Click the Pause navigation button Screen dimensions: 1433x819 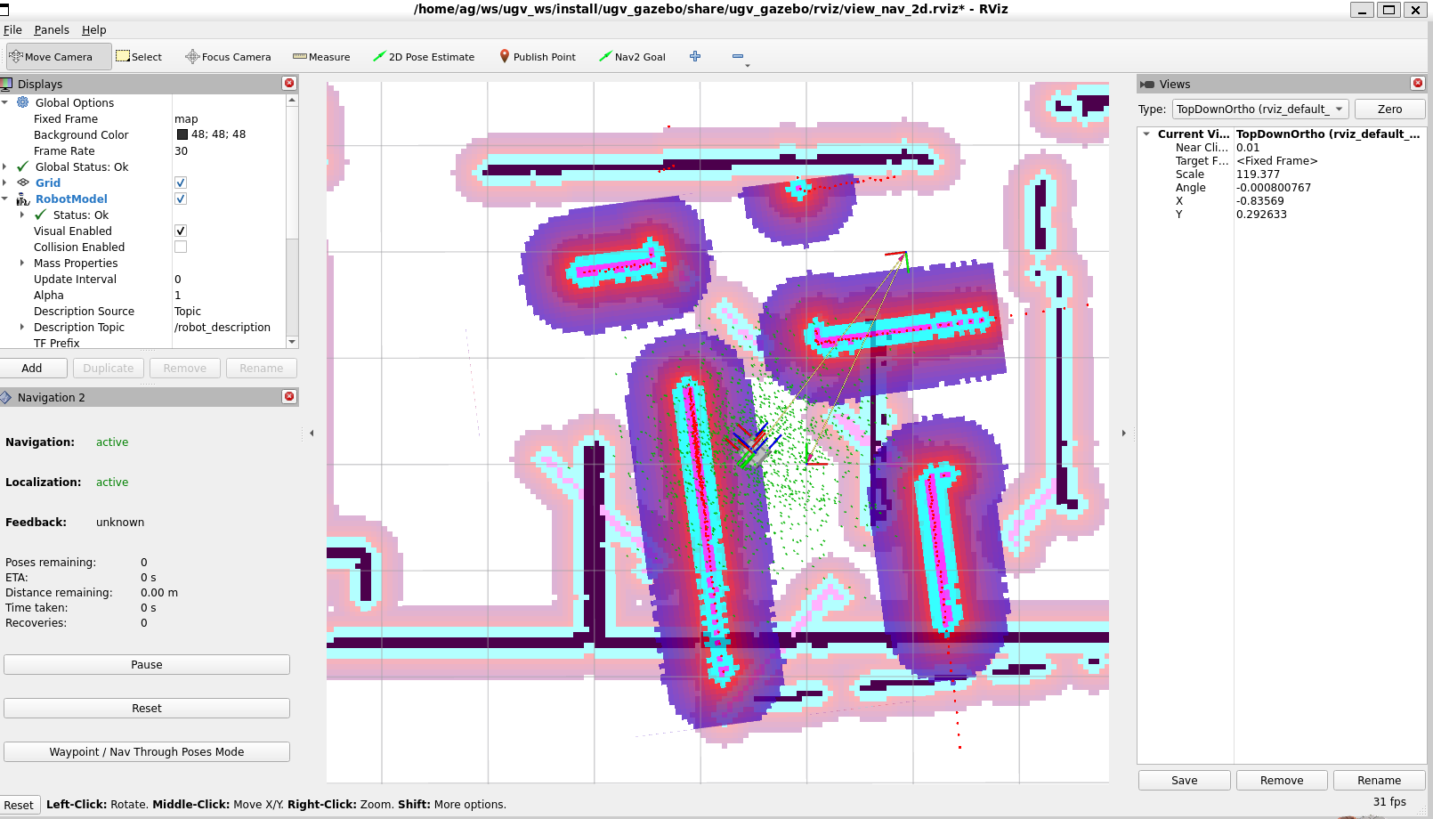[147, 664]
